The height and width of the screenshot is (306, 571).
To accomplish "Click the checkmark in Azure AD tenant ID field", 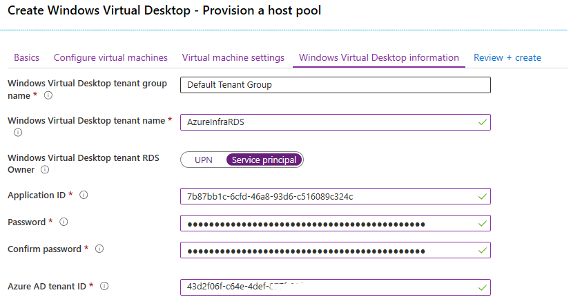I will 483,288.
